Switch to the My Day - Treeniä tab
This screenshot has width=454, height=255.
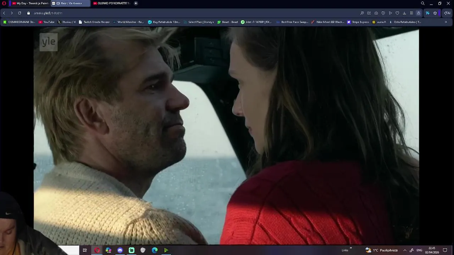[x=30, y=3]
